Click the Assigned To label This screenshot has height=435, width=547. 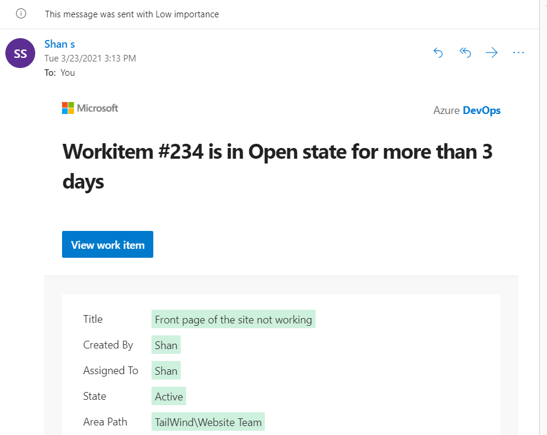pyautogui.click(x=110, y=371)
